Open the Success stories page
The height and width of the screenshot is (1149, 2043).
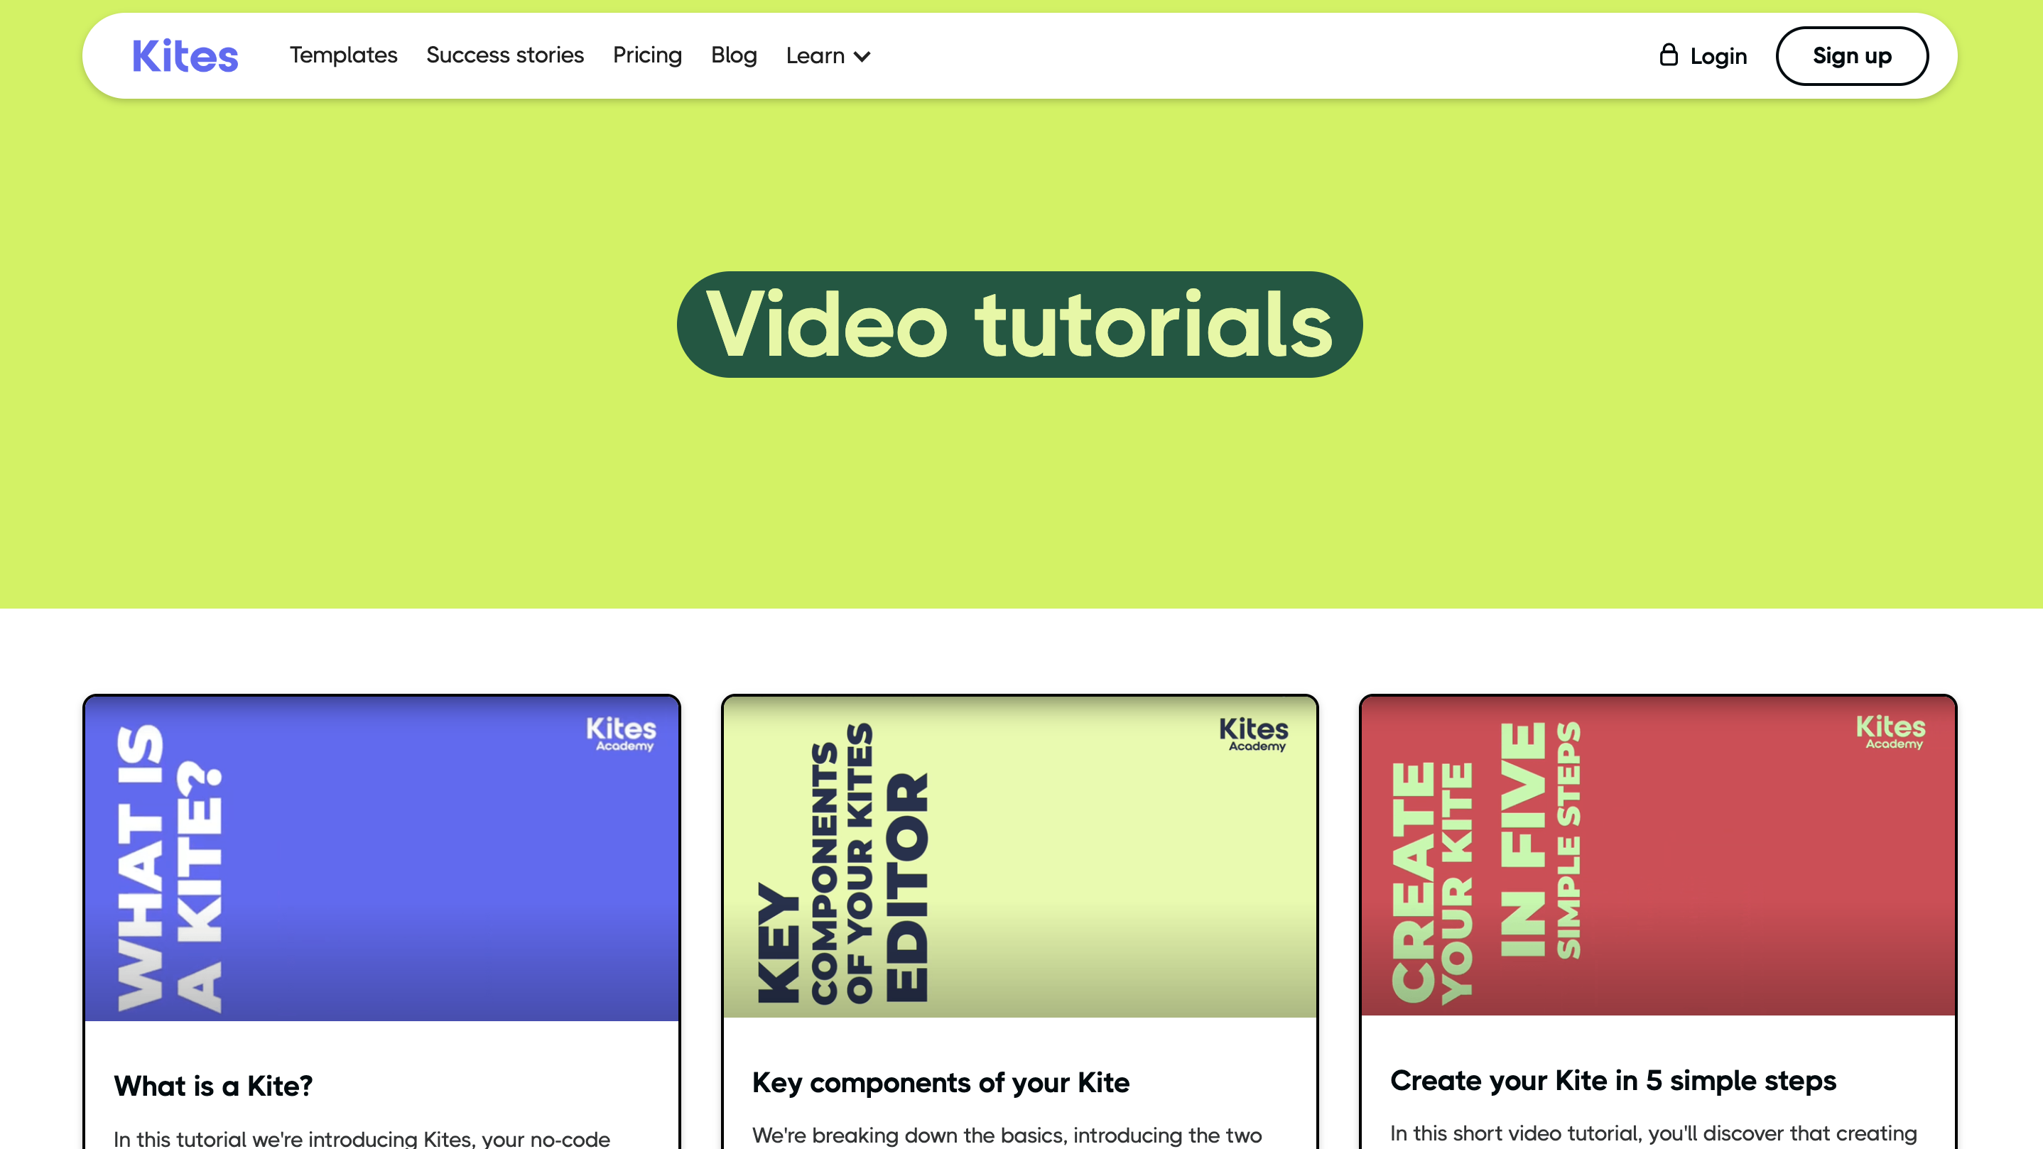coord(504,55)
